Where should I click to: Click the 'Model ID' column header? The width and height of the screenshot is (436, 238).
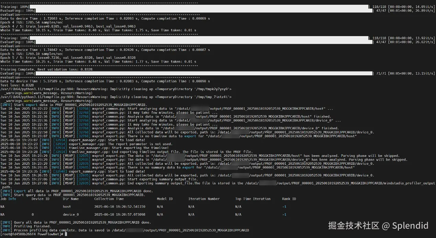tap(165, 199)
